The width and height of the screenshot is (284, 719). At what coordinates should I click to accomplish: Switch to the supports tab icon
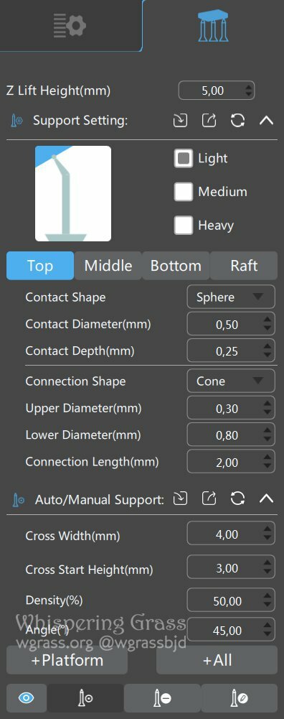click(x=213, y=25)
